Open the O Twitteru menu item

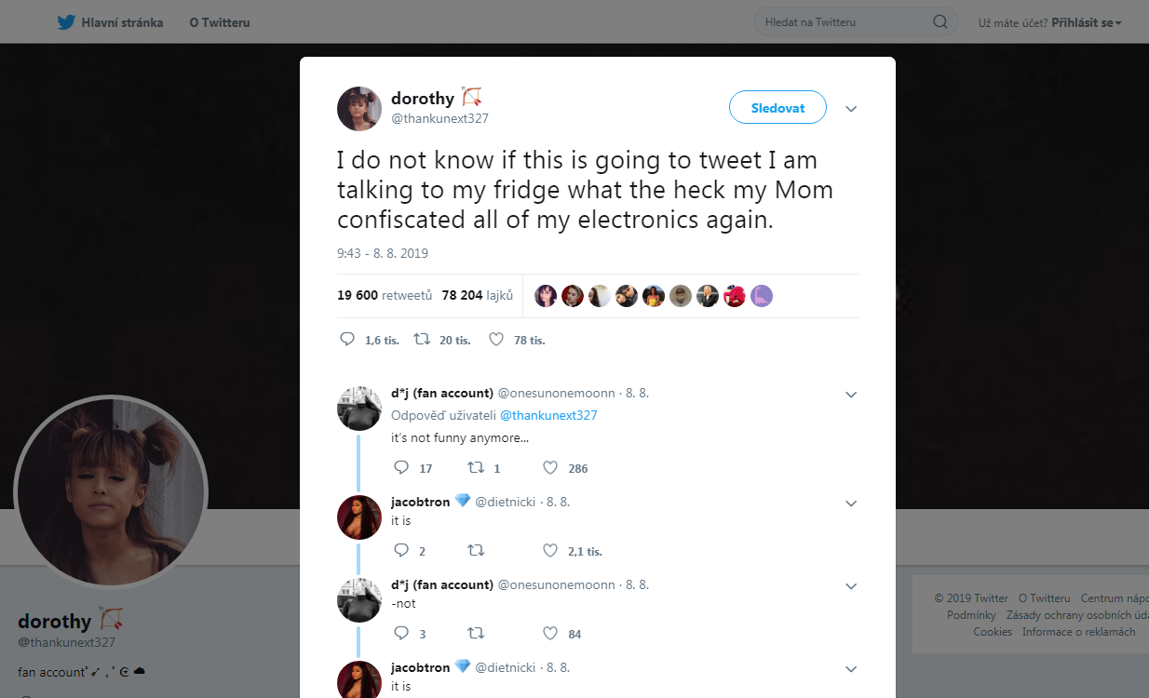(220, 22)
